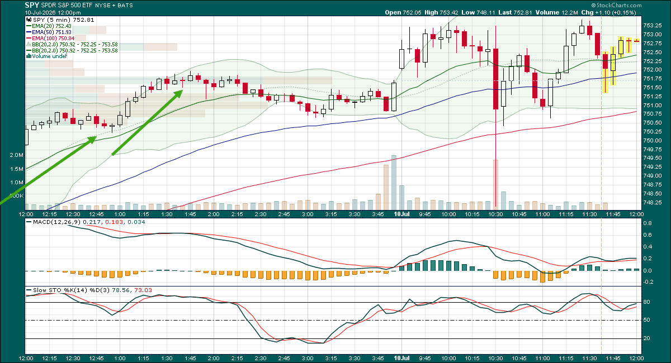Click the 50 level on the Slow STO scale
Screen dimensions: 671x363
tap(646, 320)
